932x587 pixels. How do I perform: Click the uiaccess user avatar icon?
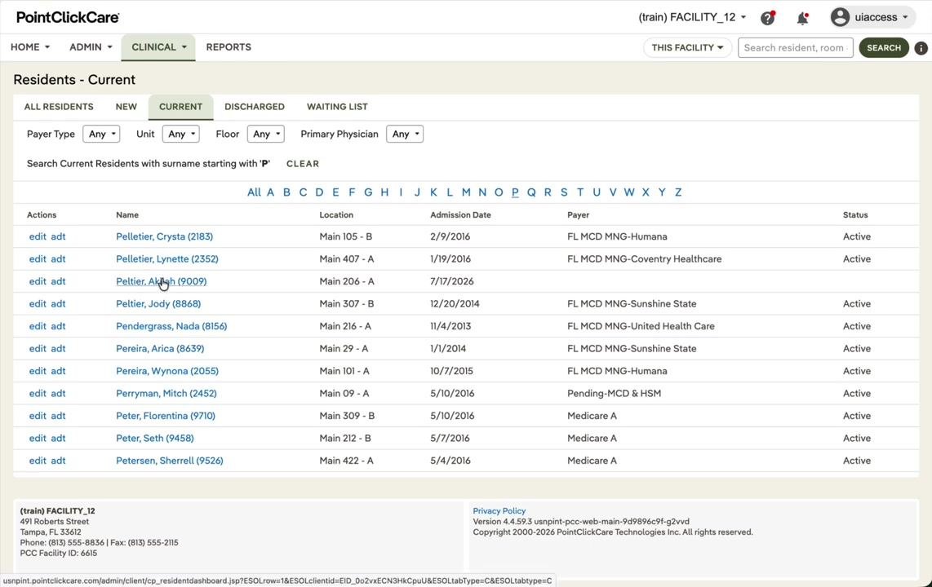pyautogui.click(x=840, y=17)
